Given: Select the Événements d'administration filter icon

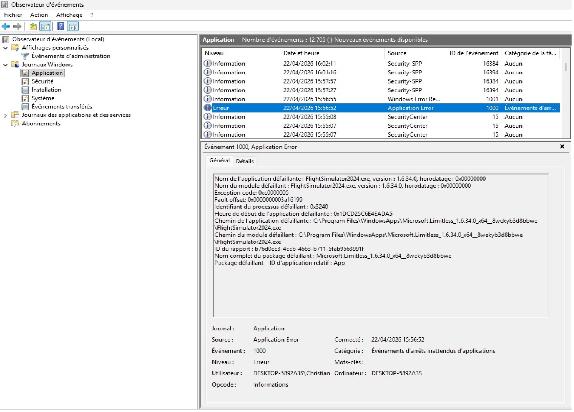Looking at the screenshot, I should click(25, 56).
